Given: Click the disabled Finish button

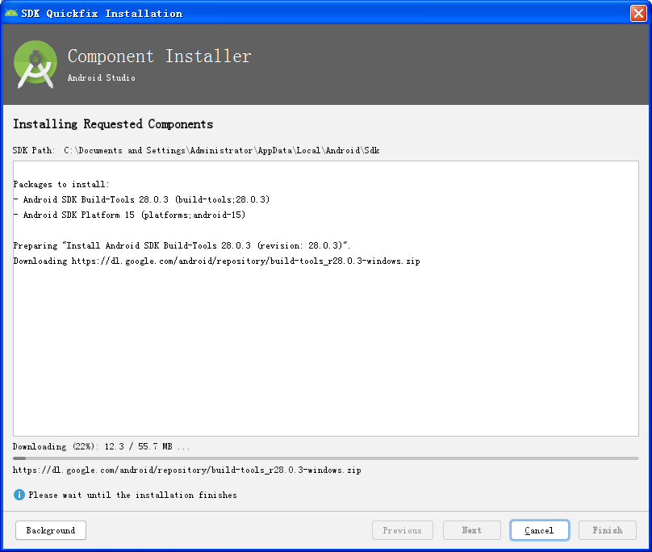Looking at the screenshot, I should (607, 530).
